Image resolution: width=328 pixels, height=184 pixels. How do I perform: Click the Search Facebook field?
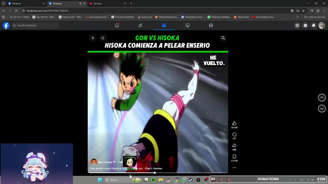click(35, 25)
